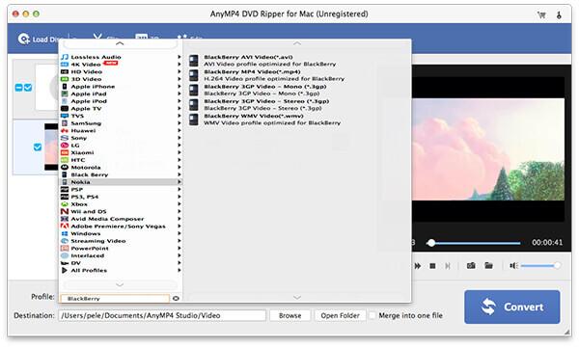
Task: Click the Motorola brand icon
Action: [x=65, y=168]
